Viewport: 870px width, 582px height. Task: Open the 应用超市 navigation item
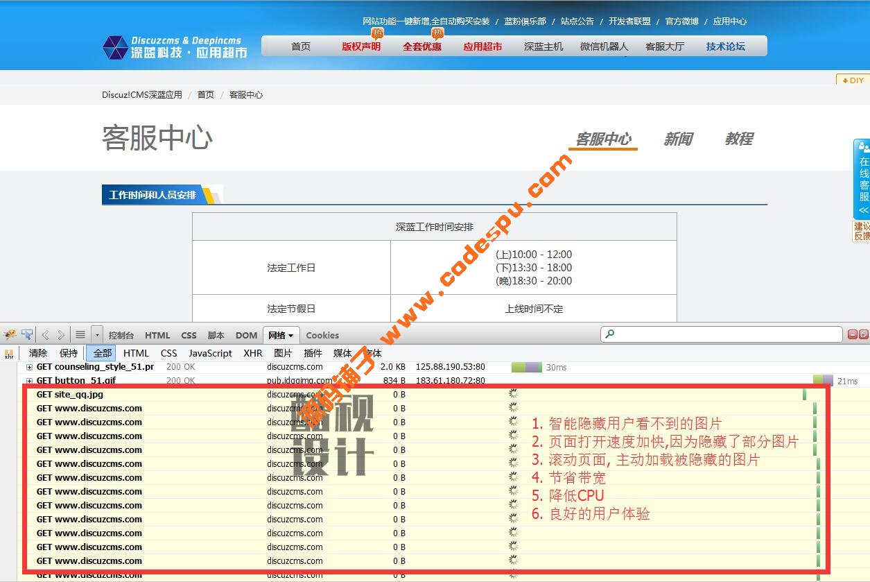[x=482, y=46]
